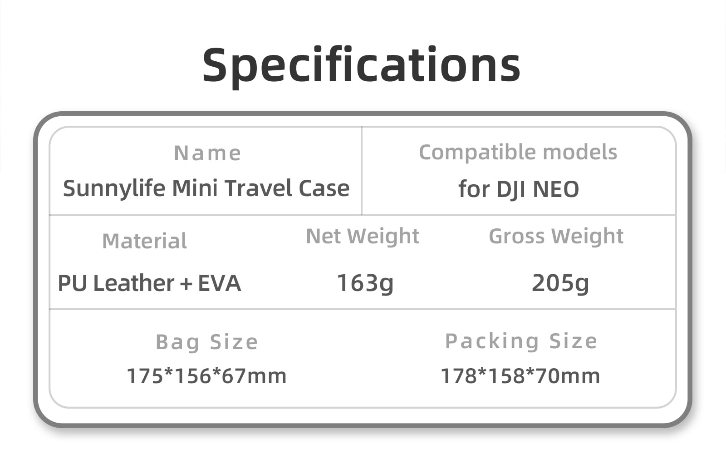Select the 163g net weight value
Screen dimensions: 726x469
coord(365,283)
